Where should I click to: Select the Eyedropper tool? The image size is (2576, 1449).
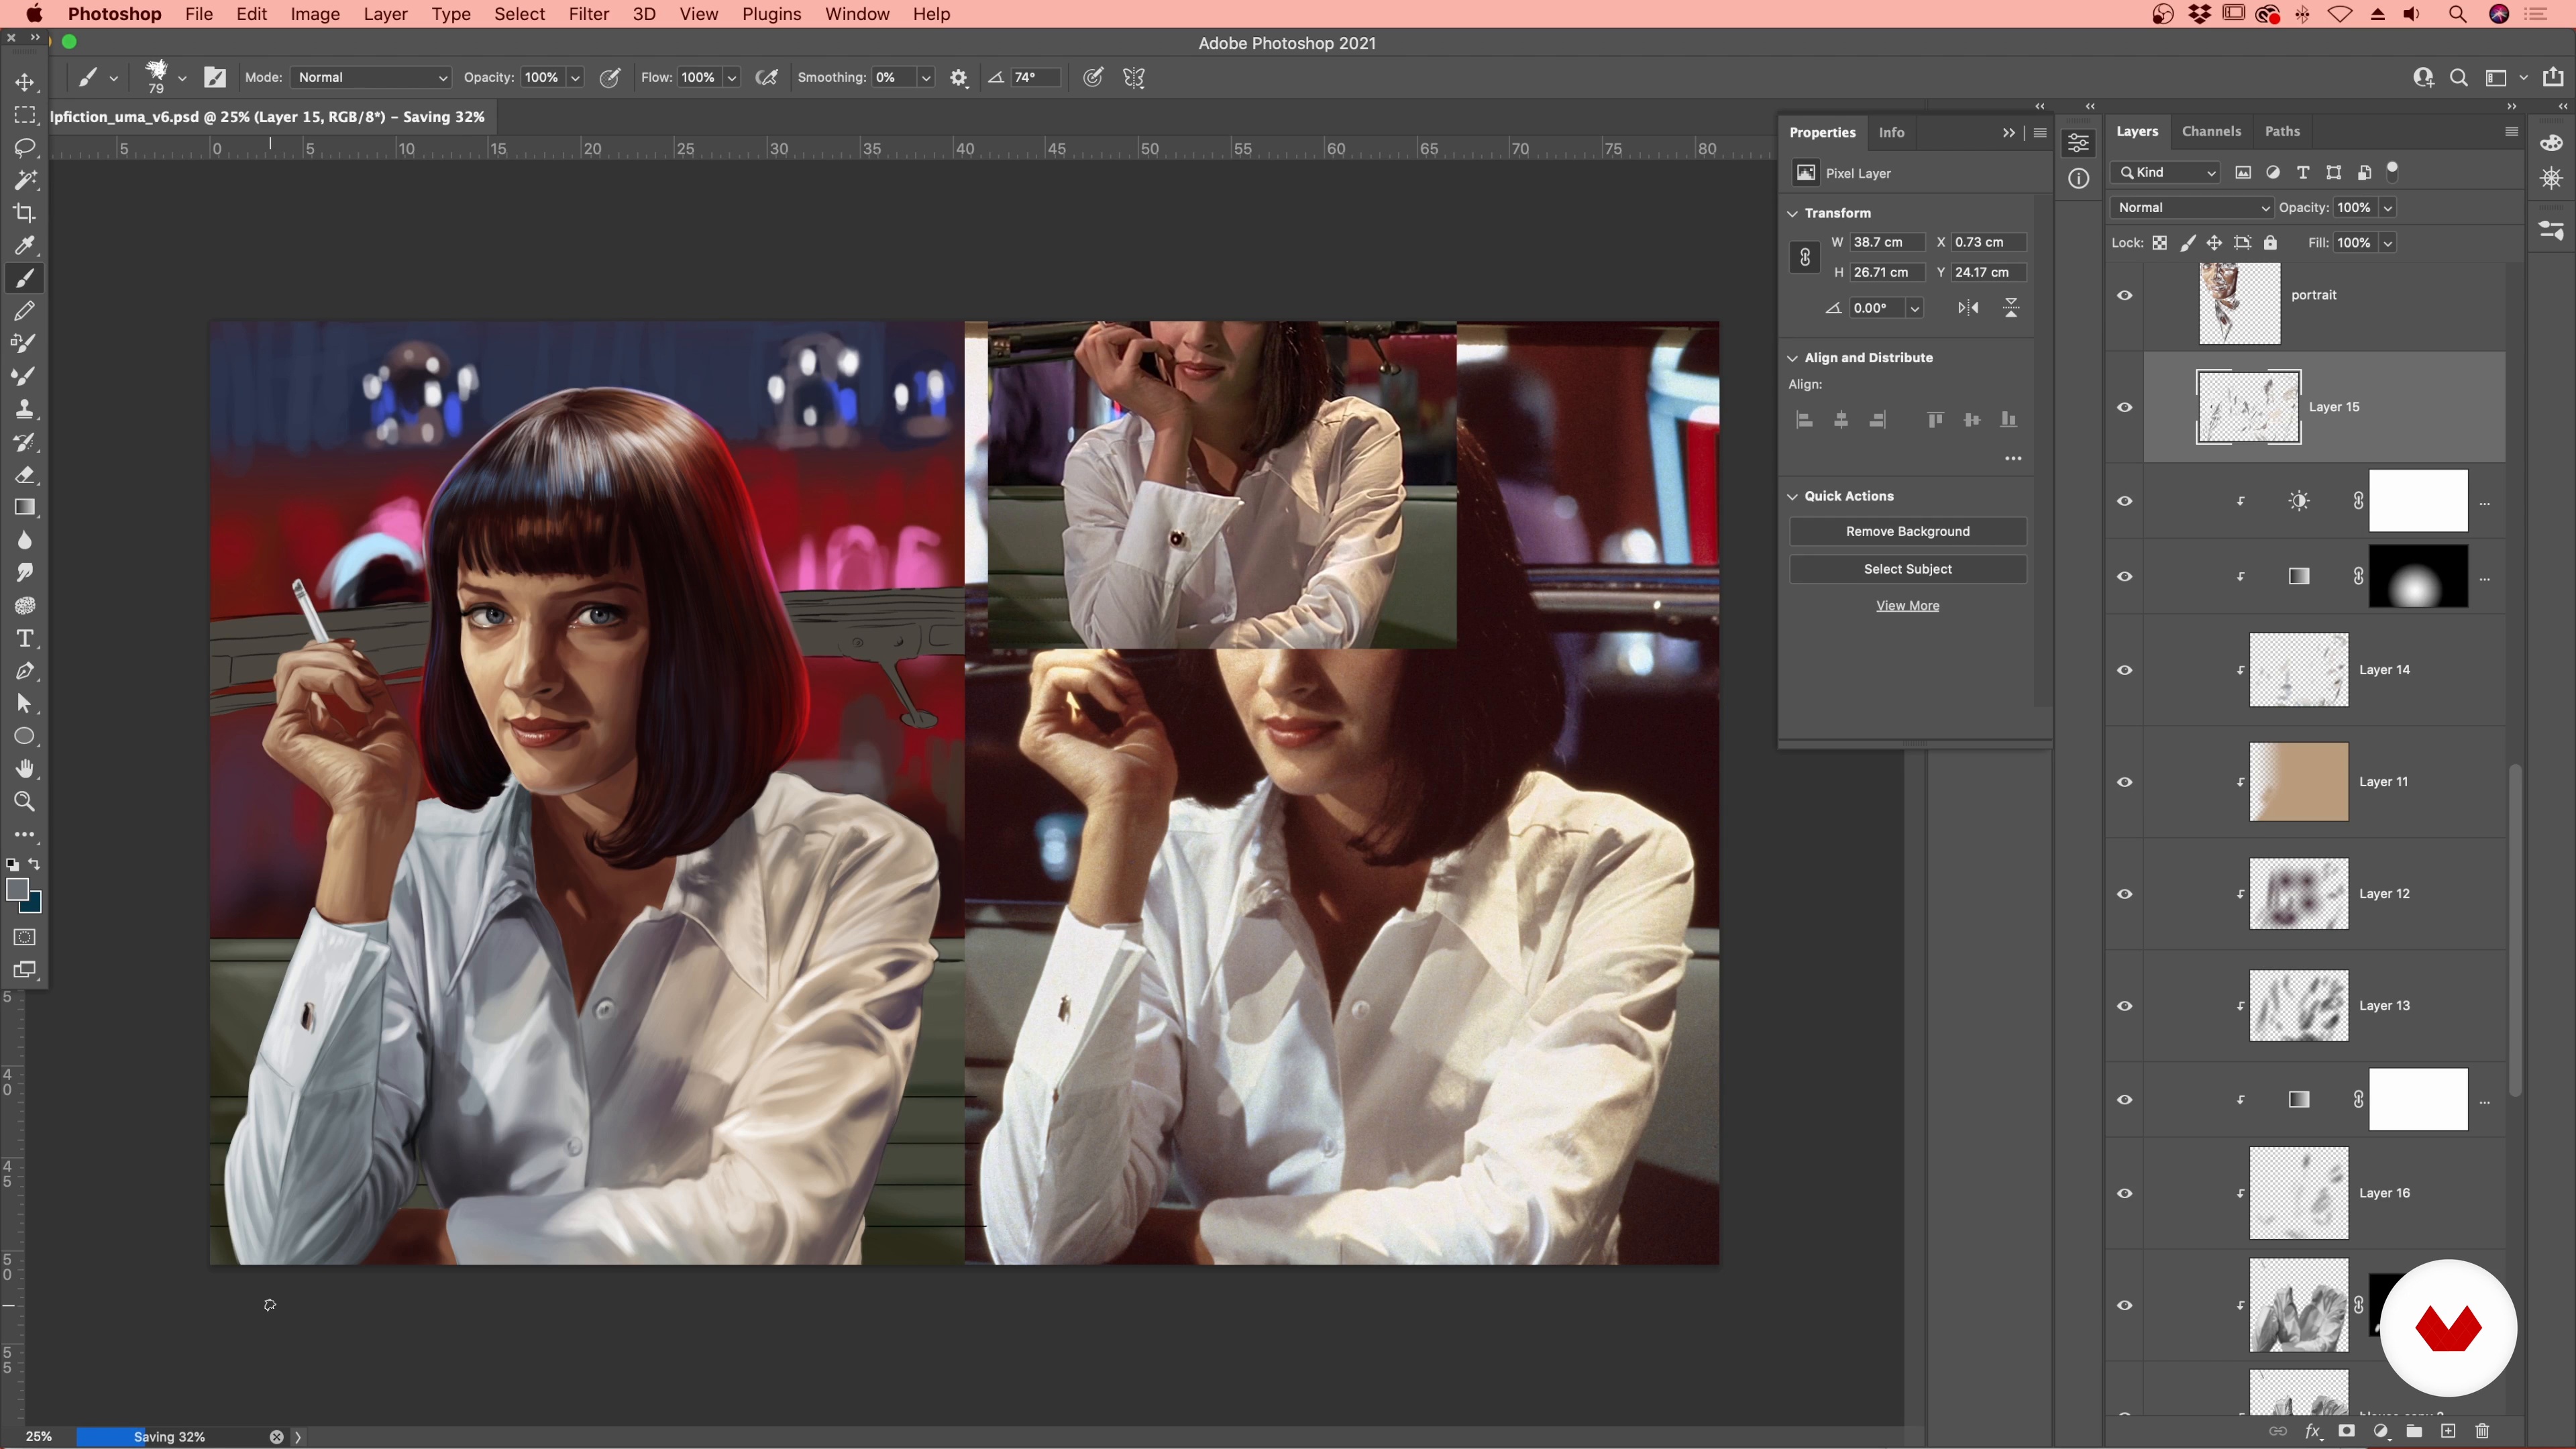24,246
